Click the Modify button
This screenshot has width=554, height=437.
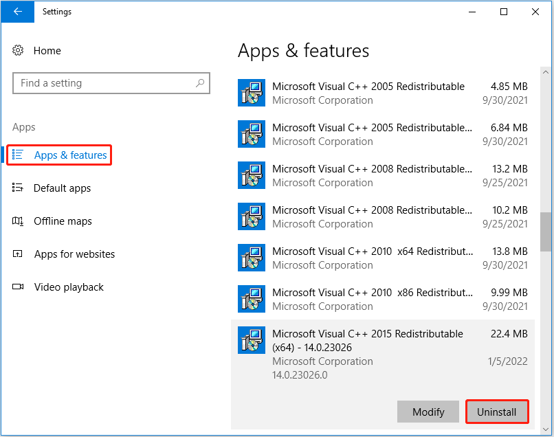pyautogui.click(x=428, y=412)
